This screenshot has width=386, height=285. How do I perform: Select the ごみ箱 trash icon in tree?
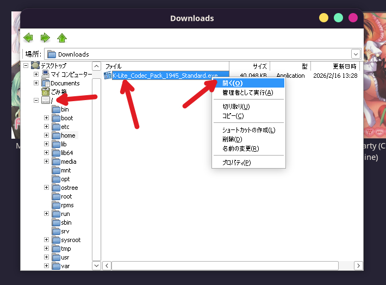(x=46, y=92)
